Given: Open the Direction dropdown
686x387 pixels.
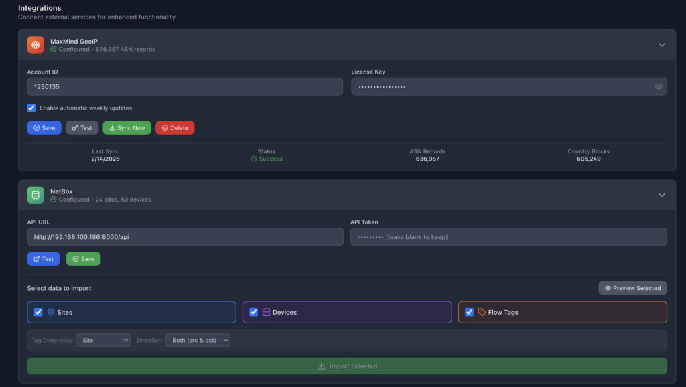Looking at the screenshot, I should point(198,340).
